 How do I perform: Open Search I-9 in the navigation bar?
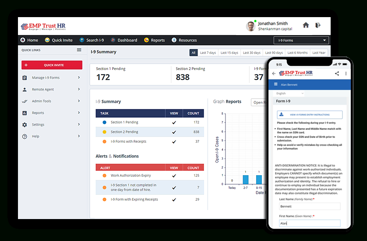[92, 40]
